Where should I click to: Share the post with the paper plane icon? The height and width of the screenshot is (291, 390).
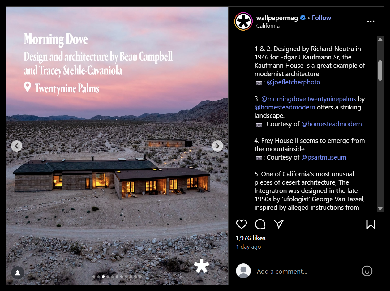tap(279, 224)
